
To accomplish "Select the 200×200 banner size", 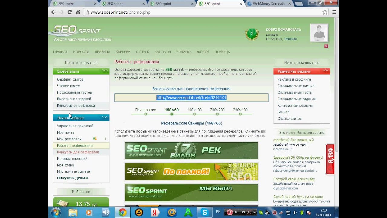I will point(217,110).
